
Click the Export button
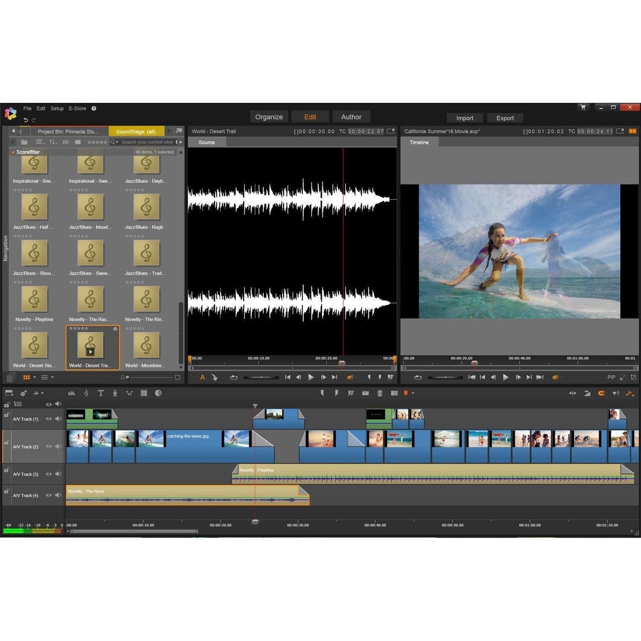point(505,118)
